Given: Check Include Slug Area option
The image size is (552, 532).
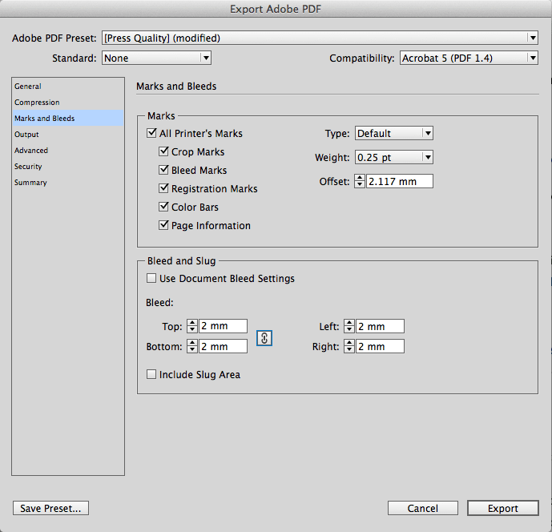Looking at the screenshot, I should point(151,374).
